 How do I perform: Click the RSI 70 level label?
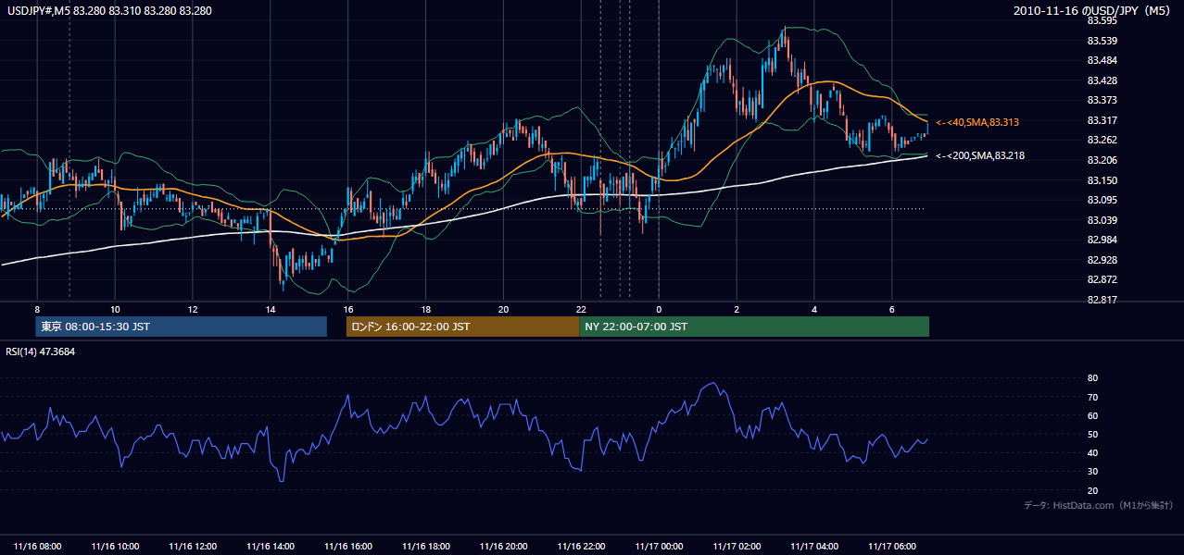tap(1092, 397)
